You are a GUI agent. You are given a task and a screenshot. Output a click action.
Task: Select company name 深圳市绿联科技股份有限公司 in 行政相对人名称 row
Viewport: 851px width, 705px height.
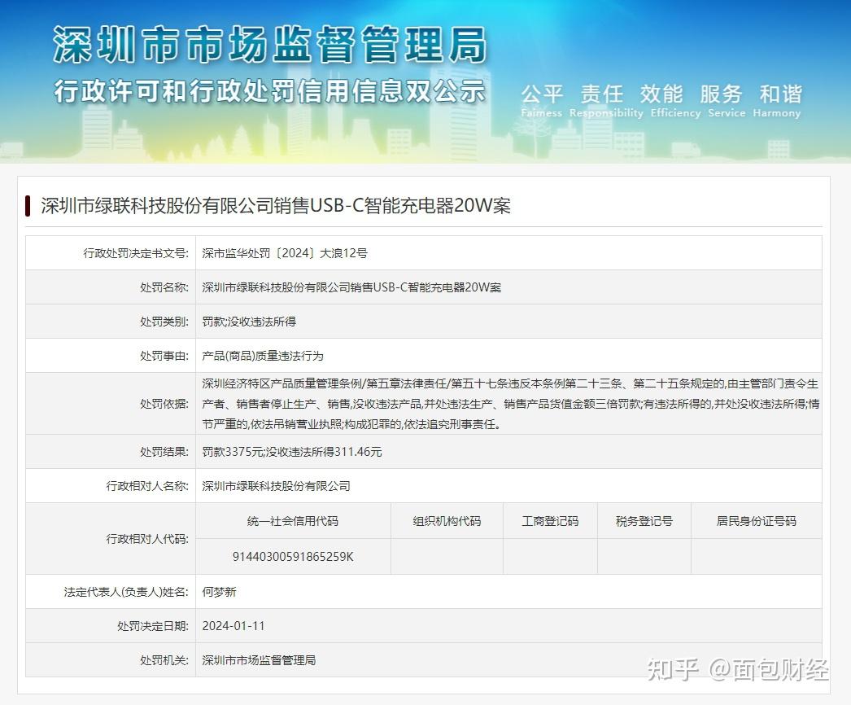pyautogui.click(x=277, y=486)
